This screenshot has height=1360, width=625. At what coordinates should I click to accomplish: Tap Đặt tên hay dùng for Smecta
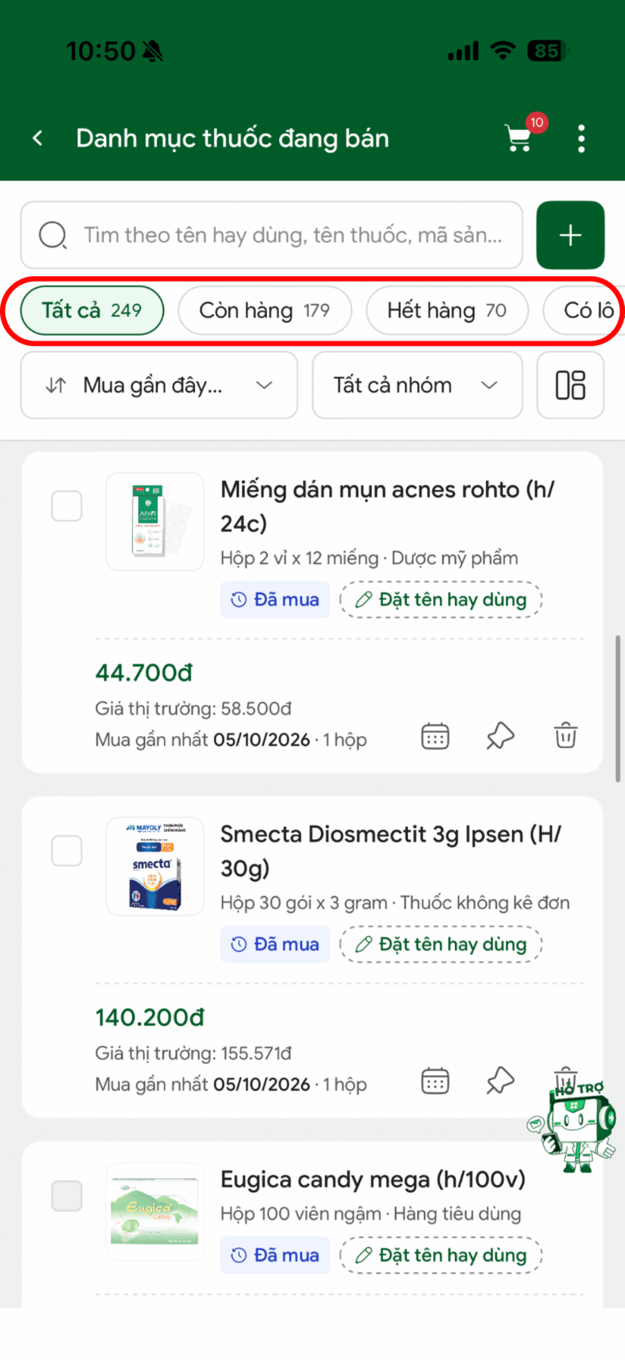[441, 944]
